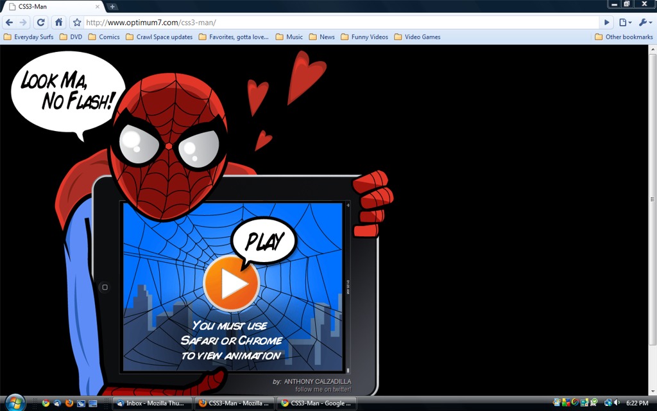Reload the current page
657x411 pixels.
40,22
